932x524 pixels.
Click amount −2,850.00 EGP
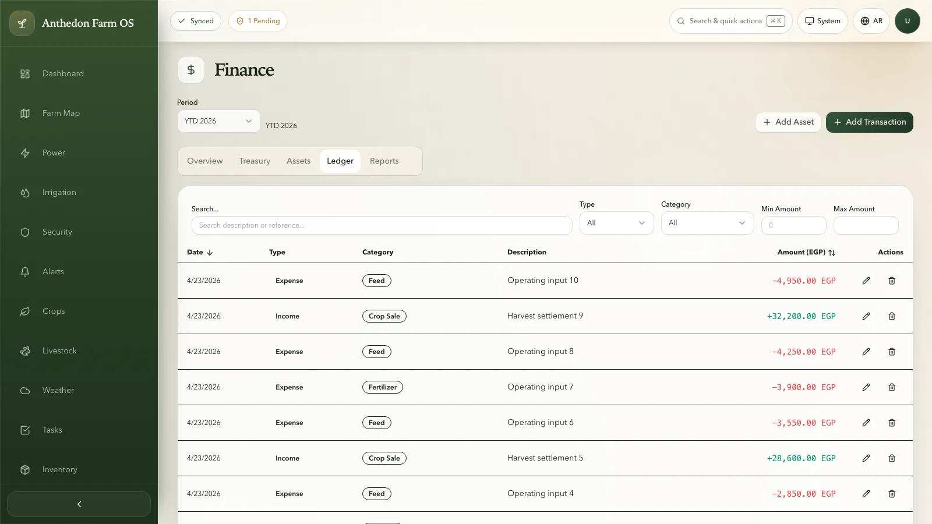[804, 494]
